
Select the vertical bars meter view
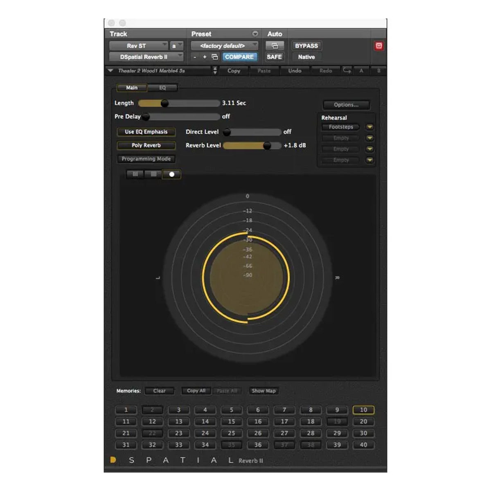tap(135, 174)
